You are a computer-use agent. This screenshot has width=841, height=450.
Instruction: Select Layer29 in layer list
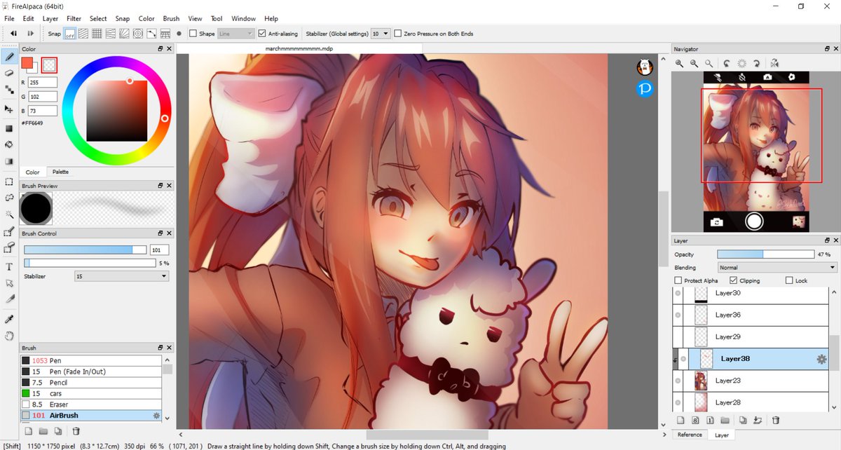[751, 337]
